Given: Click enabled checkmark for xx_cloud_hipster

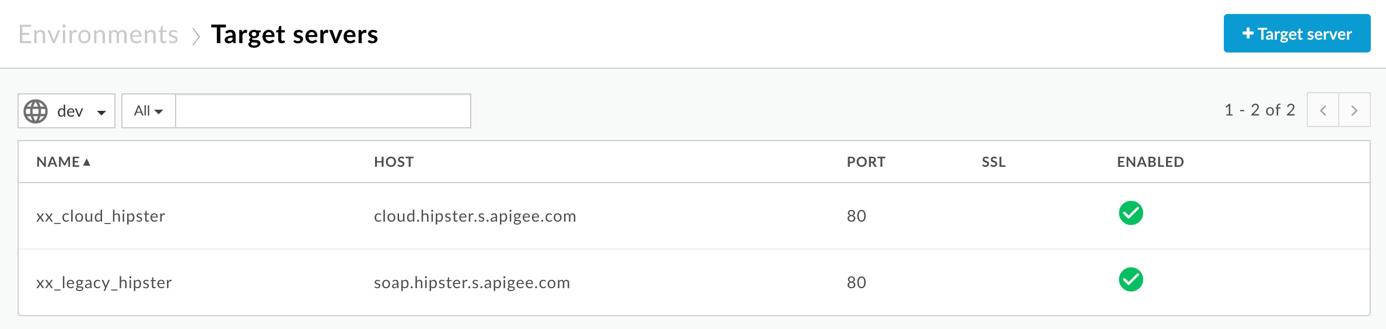Looking at the screenshot, I should pos(1130,213).
